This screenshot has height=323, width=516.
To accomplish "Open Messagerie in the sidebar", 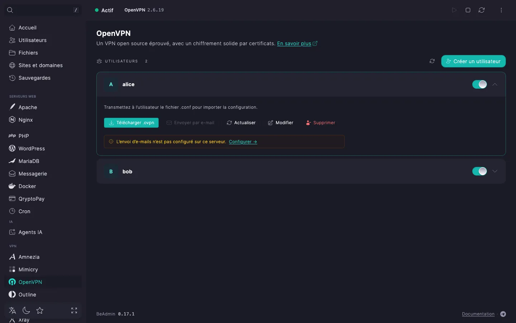I will (x=43, y=174).
